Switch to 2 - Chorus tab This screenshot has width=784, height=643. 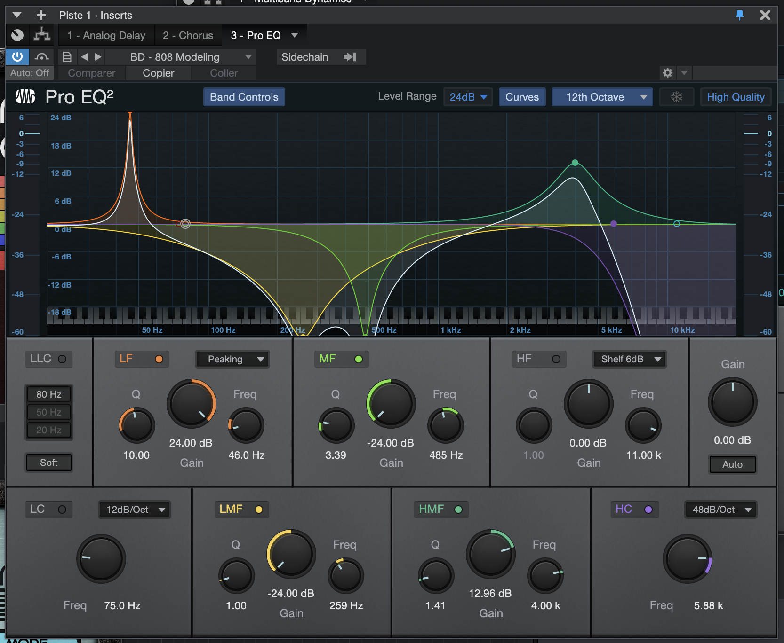188,35
